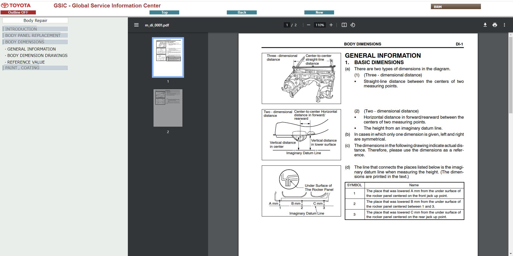Image resolution: width=513 pixels, height=256 pixels.
Task: Click 'Center-to-center straight-line distance' label
Action: pyautogui.click(x=318, y=60)
